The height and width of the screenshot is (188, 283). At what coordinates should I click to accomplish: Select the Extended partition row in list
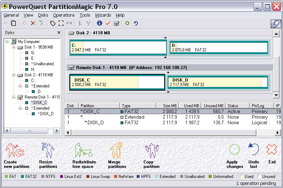(x=173, y=117)
